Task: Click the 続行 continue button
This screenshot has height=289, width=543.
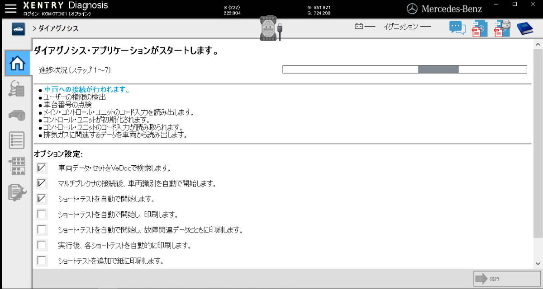Action: [506, 279]
